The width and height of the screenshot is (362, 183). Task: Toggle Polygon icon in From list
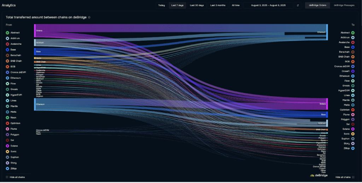(7, 135)
